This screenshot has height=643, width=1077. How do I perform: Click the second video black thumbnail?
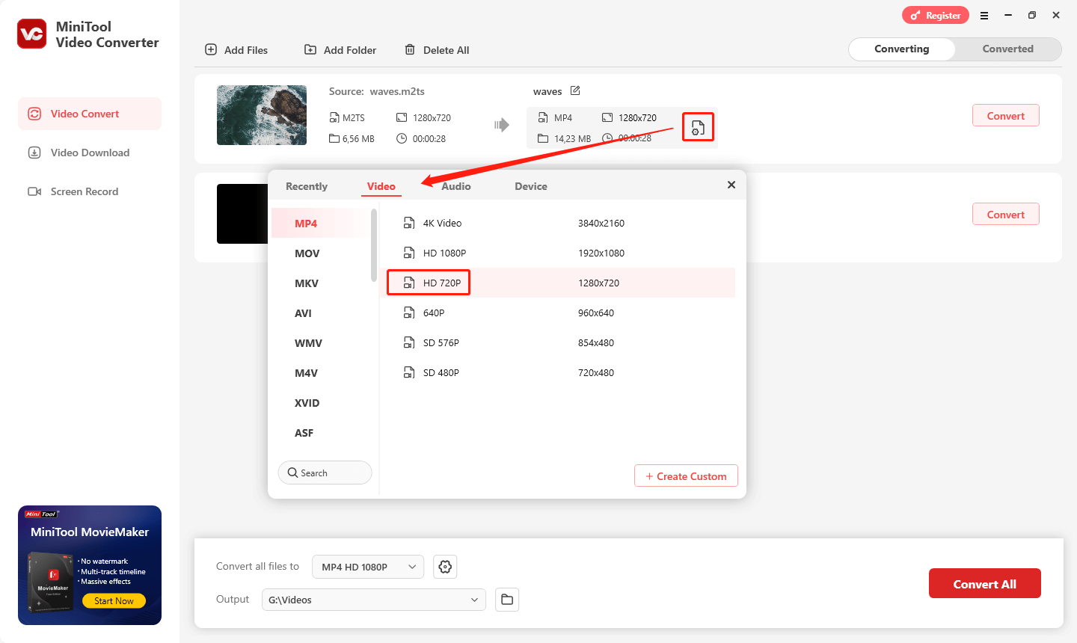[242, 214]
